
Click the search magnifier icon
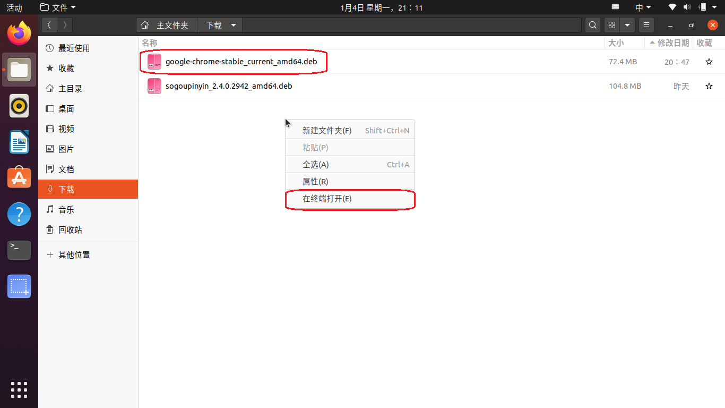click(x=592, y=25)
